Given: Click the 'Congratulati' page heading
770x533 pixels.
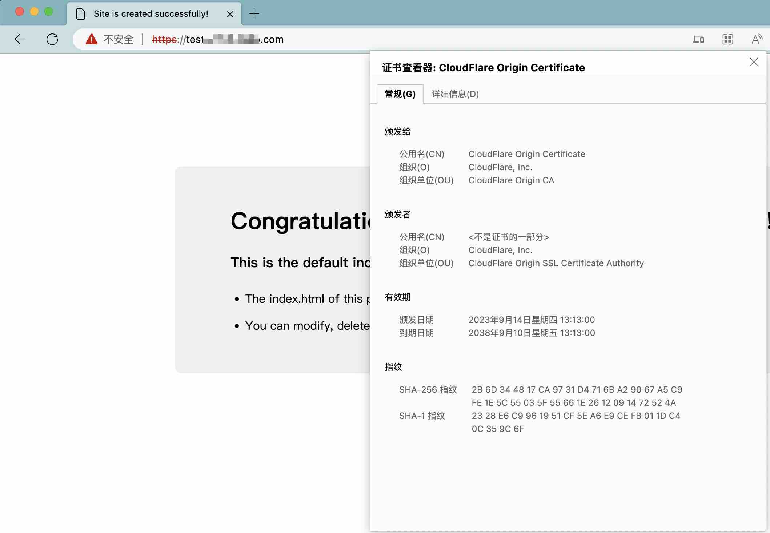Looking at the screenshot, I should point(300,221).
